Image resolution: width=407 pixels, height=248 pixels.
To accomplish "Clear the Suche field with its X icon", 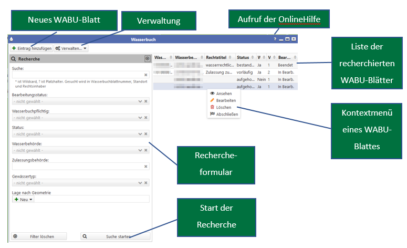I will tap(146, 75).
